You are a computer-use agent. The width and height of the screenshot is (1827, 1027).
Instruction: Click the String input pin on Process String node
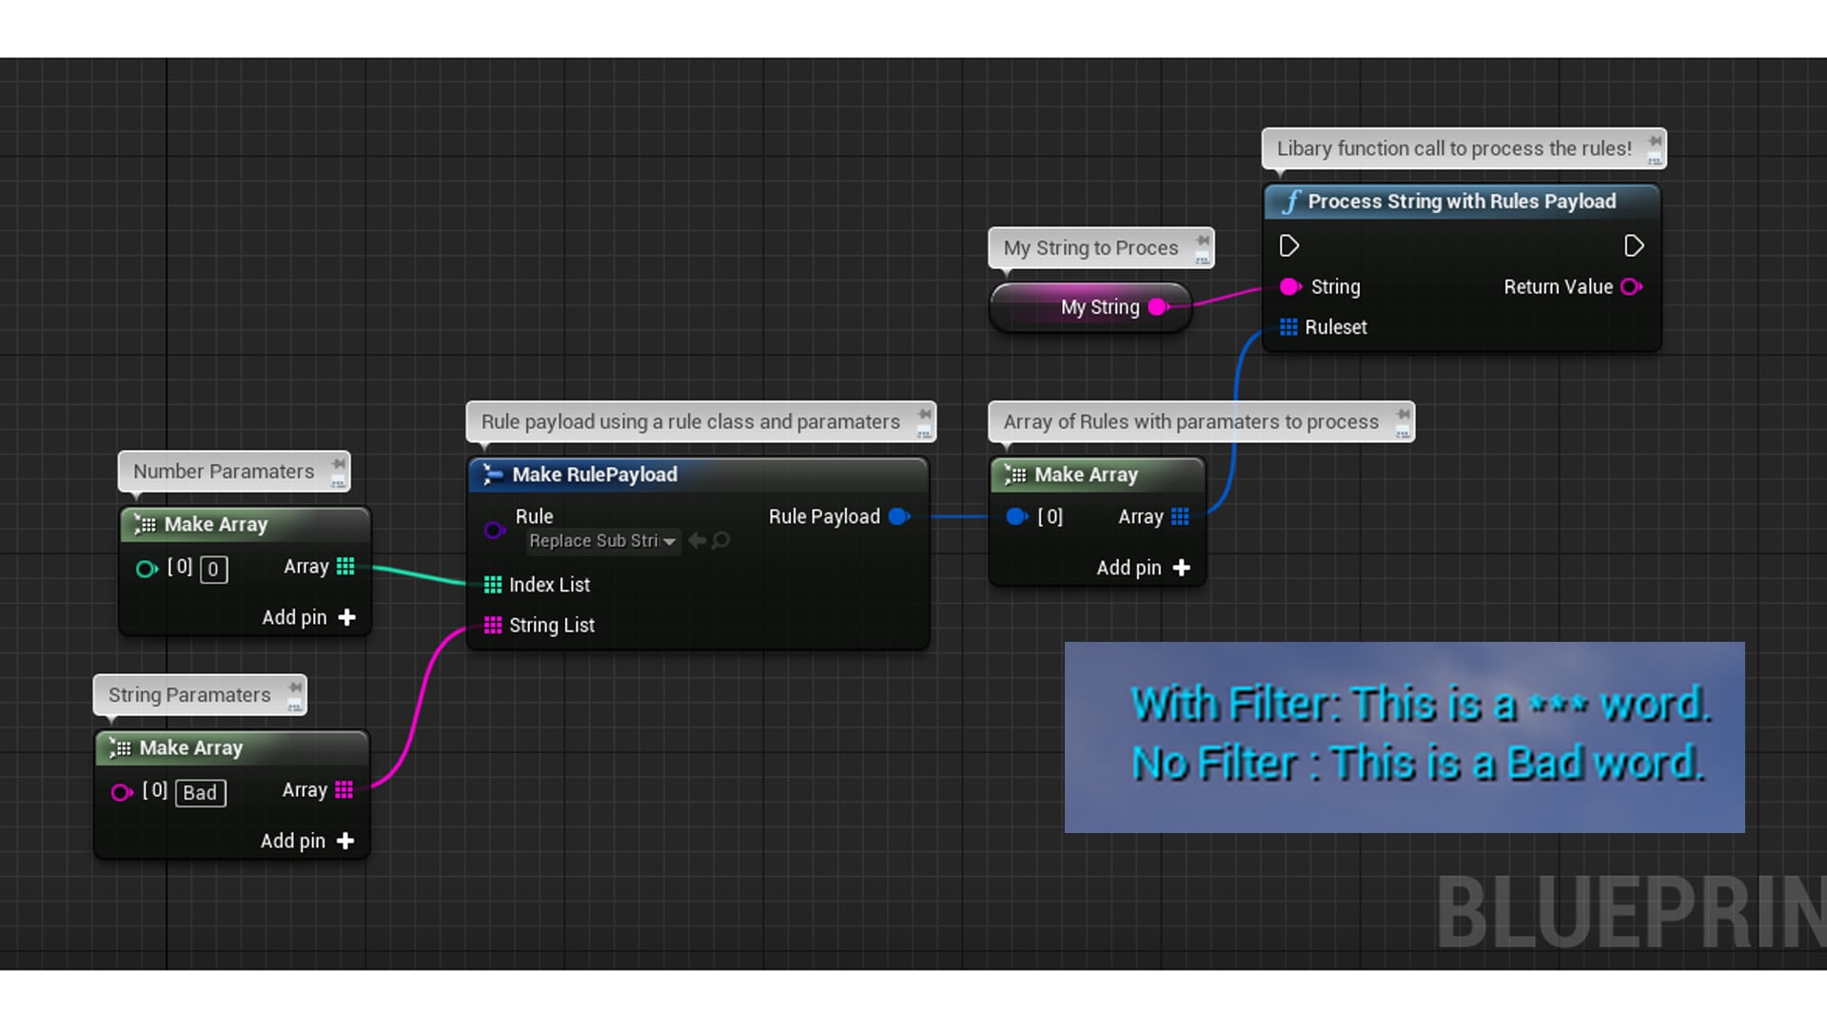pos(1290,286)
